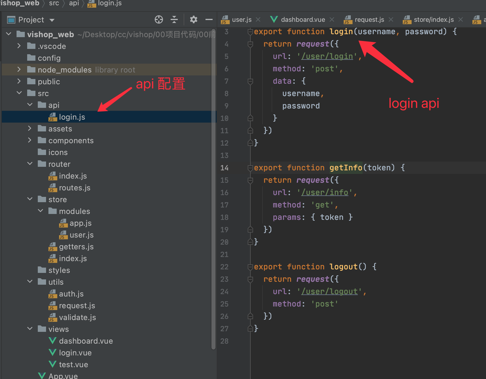
Task: Expand the .vscode folder
Action: pos(19,46)
